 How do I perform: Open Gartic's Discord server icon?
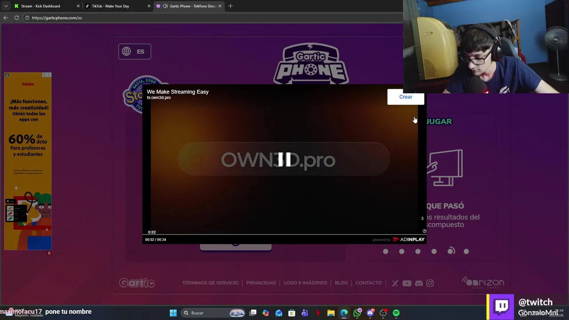point(419,283)
